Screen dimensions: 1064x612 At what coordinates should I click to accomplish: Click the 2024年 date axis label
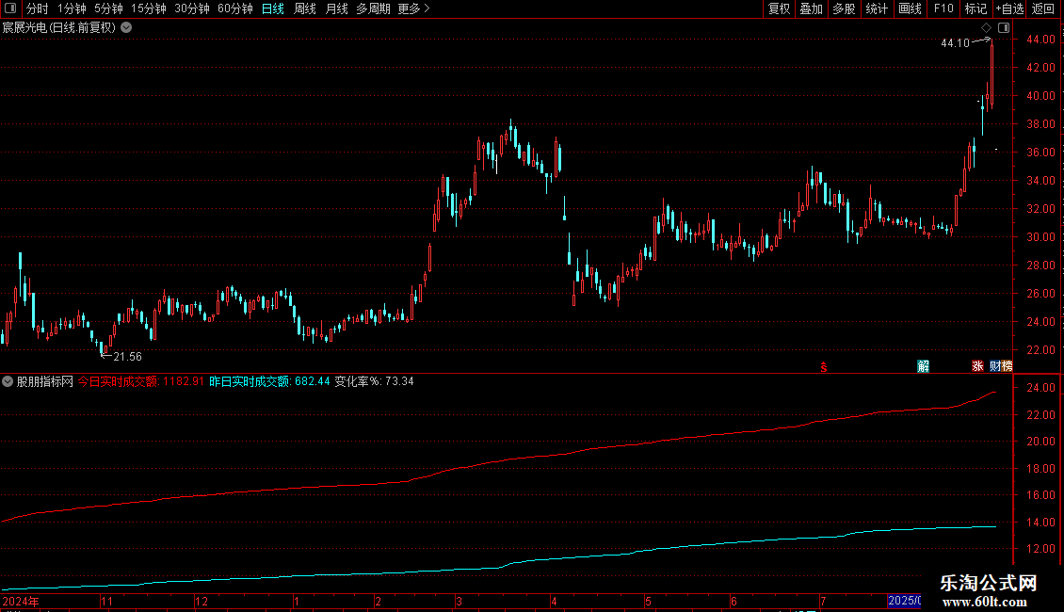(21, 601)
